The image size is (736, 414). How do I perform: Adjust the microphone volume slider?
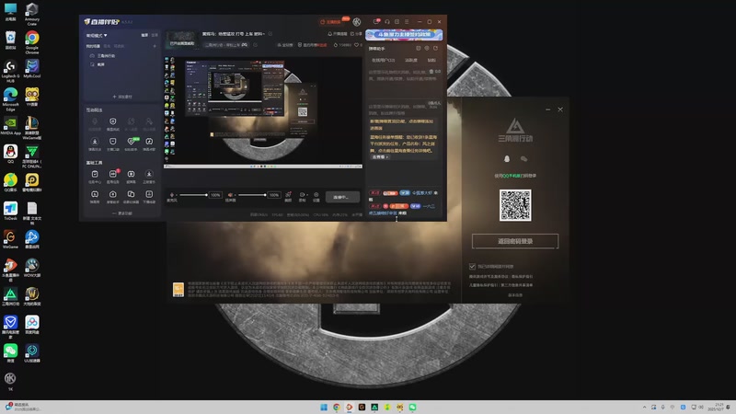point(193,195)
